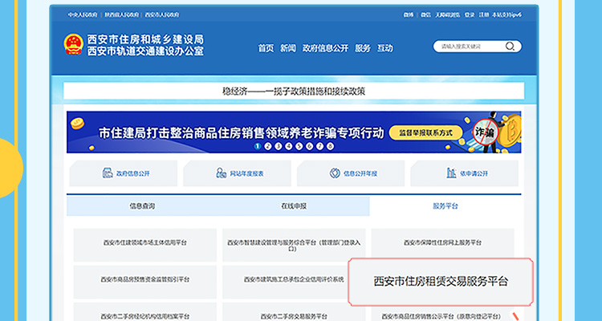Open 微博 link in top bar
Image resolution: width=602 pixels, height=321 pixels.
pyautogui.click(x=409, y=15)
